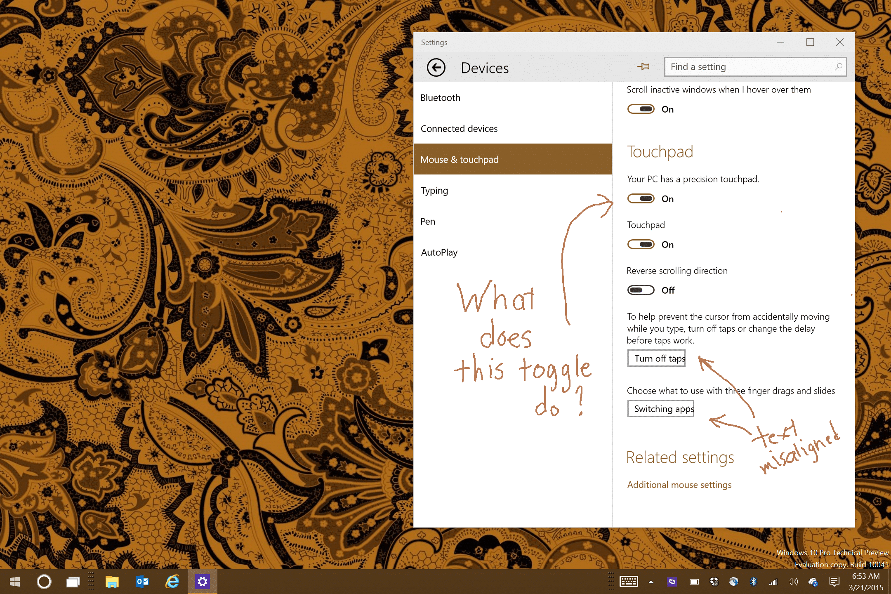Open the Action Center notifications icon
Viewport: 891px width, 594px height.
pos(834,582)
